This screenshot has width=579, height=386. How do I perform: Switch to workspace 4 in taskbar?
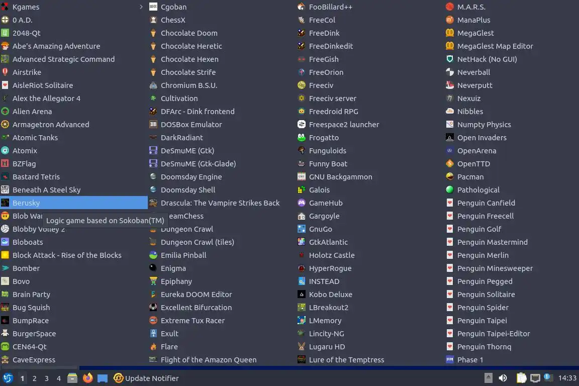[59, 378]
